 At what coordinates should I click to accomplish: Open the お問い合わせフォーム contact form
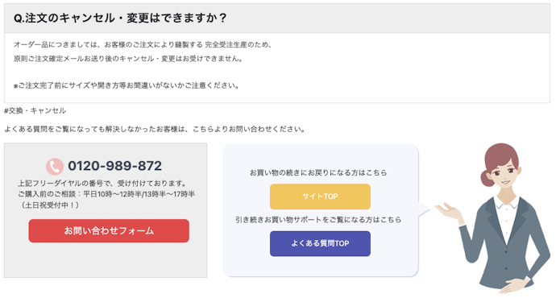[x=109, y=230]
